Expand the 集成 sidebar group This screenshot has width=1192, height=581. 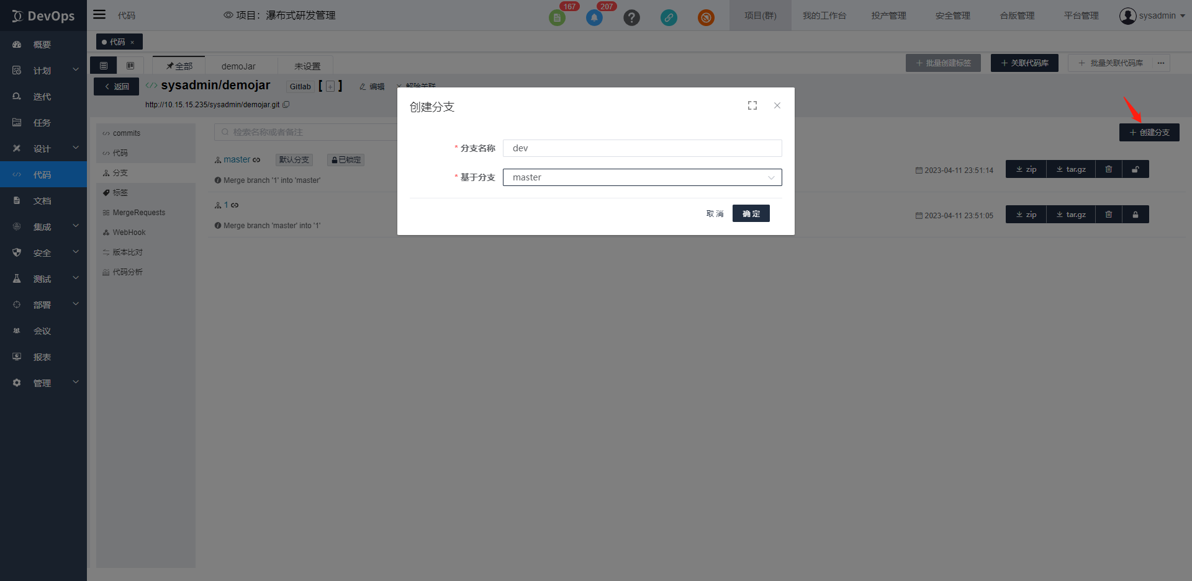pos(43,227)
